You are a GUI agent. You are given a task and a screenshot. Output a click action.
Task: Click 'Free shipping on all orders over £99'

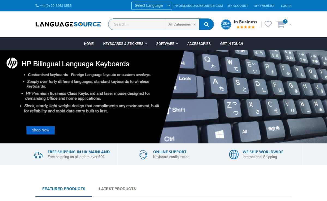point(76,157)
